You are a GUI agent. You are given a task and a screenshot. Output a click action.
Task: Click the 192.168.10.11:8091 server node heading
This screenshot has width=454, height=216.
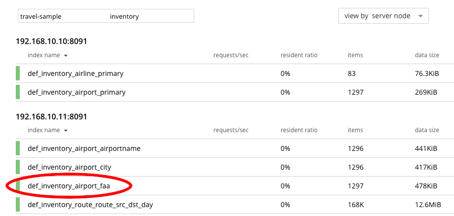coord(51,117)
